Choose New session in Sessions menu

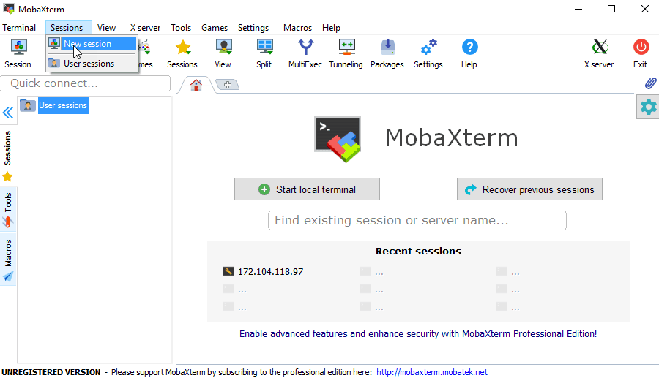(92, 44)
